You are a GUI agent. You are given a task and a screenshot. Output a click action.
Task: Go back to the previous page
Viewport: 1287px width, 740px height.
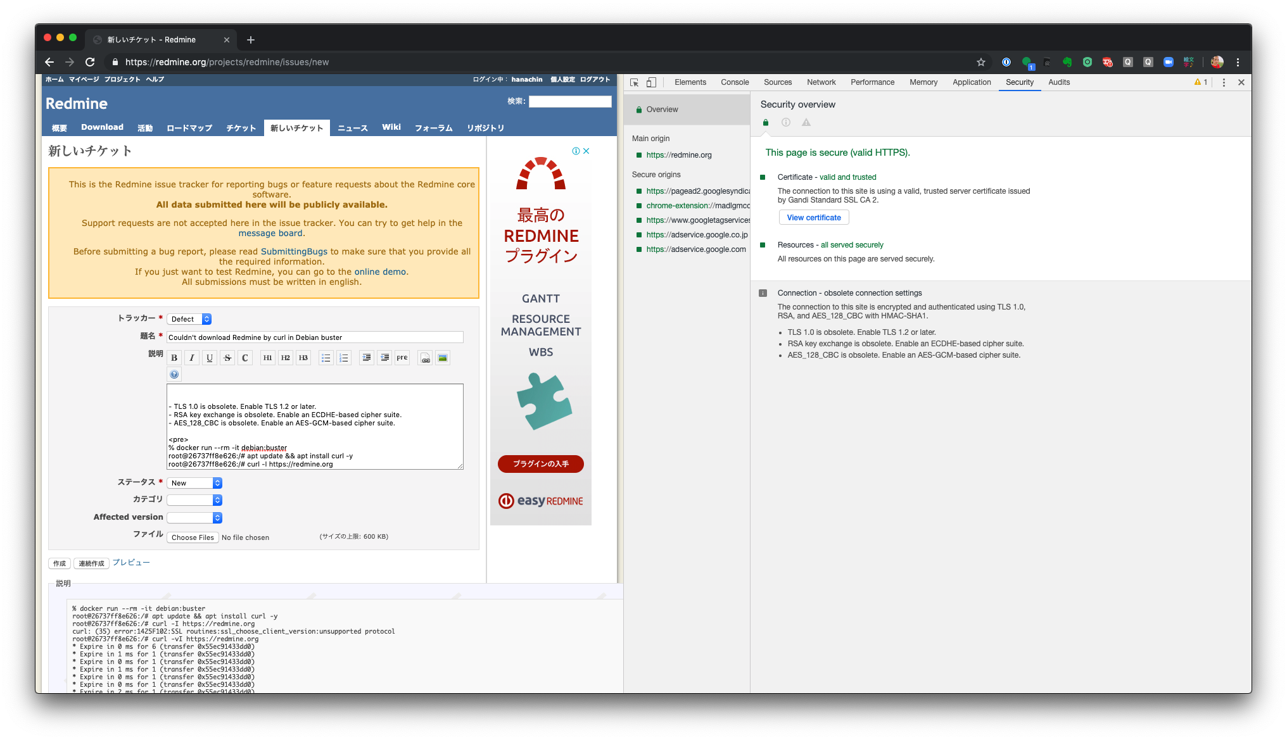49,62
